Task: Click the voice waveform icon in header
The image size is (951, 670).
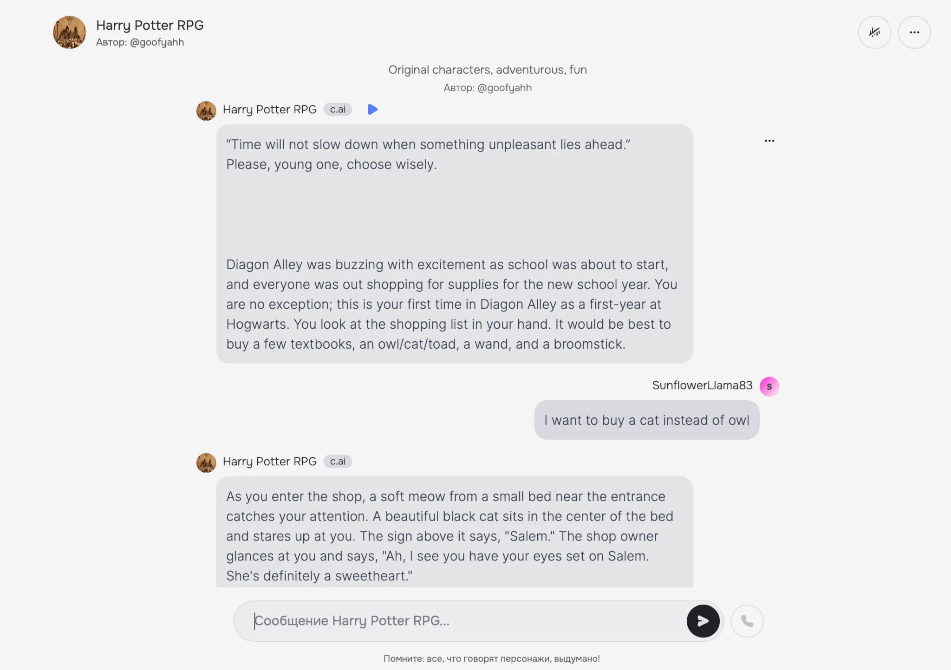Action: tap(874, 33)
